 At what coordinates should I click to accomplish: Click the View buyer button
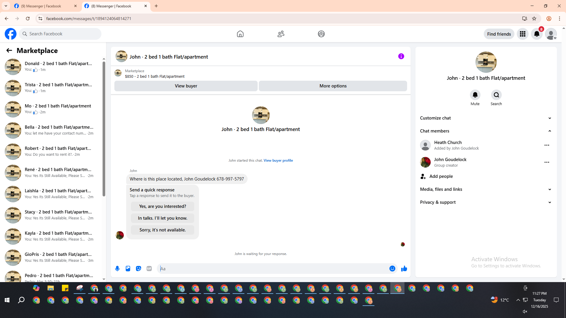186,86
